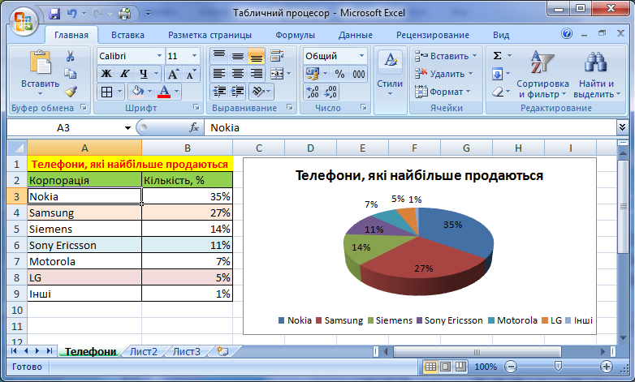Select column B header
The width and height of the screenshot is (635, 382).
coord(188,148)
